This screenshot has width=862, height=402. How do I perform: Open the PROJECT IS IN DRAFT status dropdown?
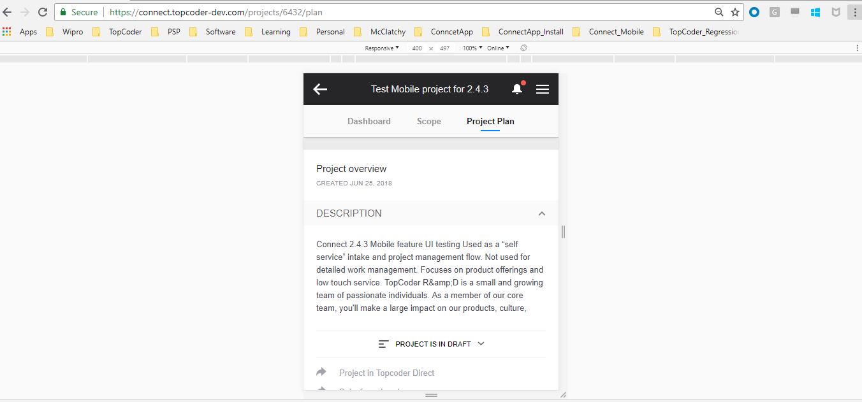(431, 344)
